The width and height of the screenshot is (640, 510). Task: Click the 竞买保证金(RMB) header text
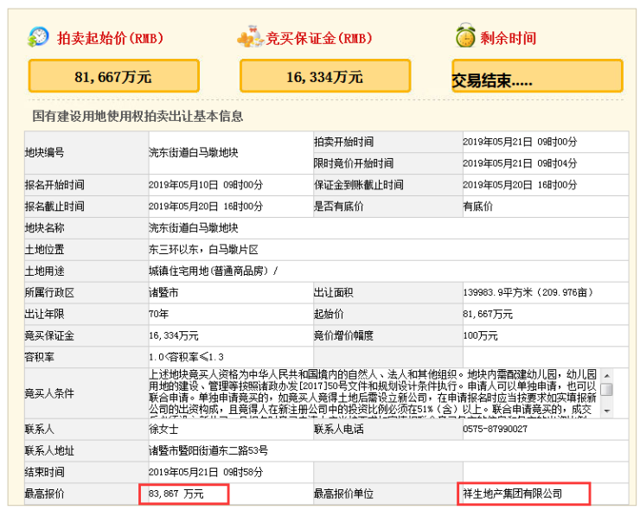coord(319,38)
